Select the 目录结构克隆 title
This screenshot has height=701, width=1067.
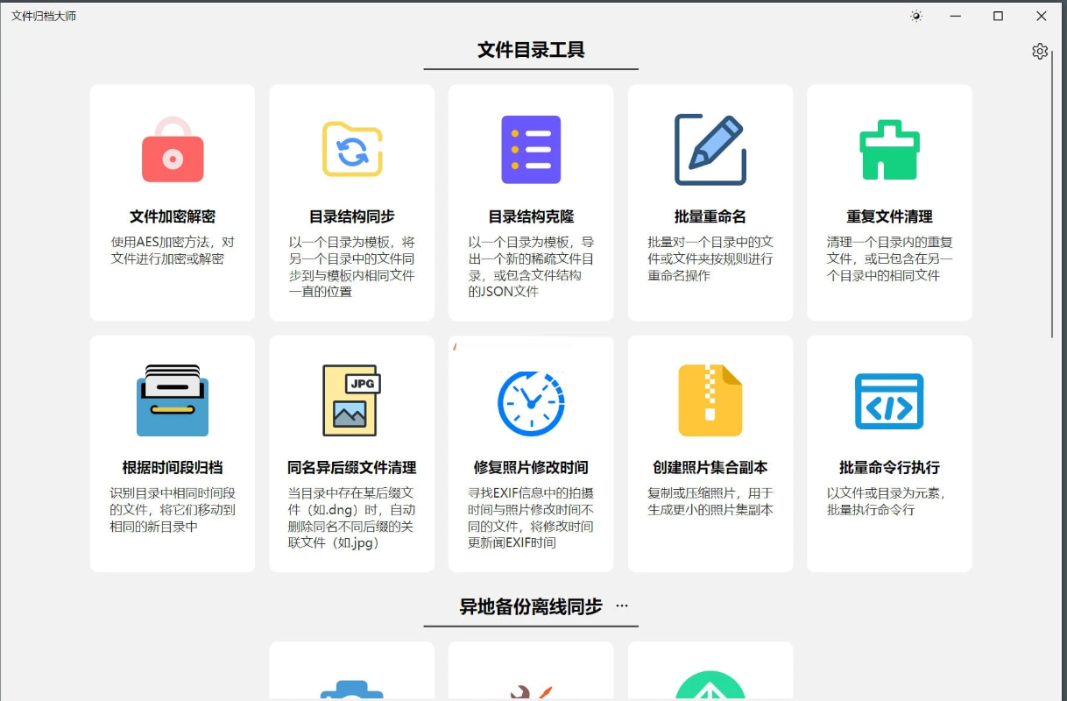point(531,216)
